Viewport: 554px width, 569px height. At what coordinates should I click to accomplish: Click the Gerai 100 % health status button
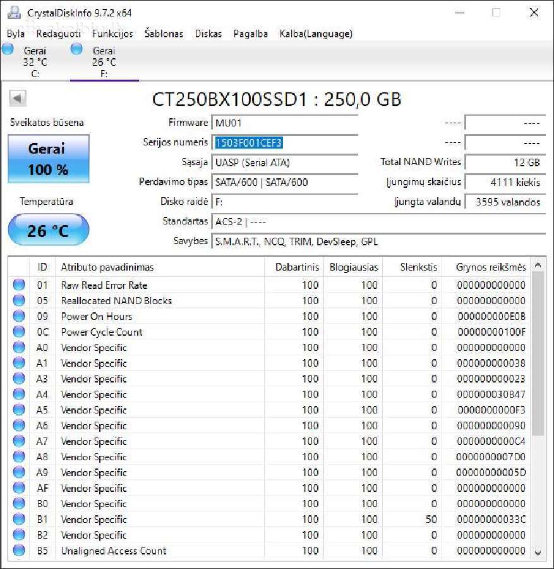coord(49,159)
